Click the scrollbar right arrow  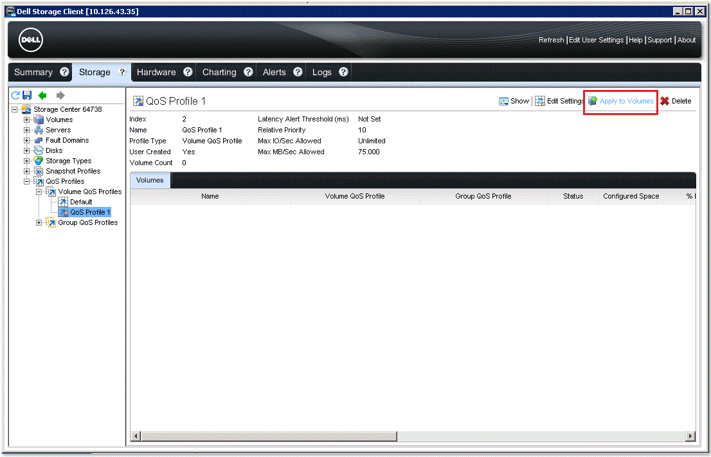[690, 436]
